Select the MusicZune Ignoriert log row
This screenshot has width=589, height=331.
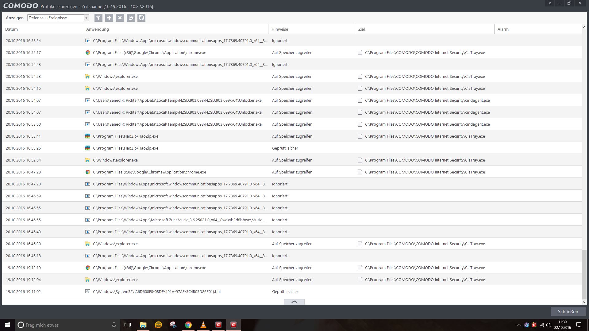pyautogui.click(x=179, y=220)
